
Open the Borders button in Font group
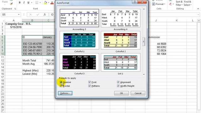coord(37,3)
